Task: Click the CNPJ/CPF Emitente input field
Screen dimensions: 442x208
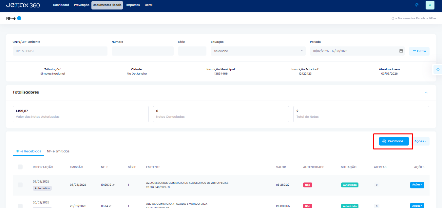Action: coord(60,51)
